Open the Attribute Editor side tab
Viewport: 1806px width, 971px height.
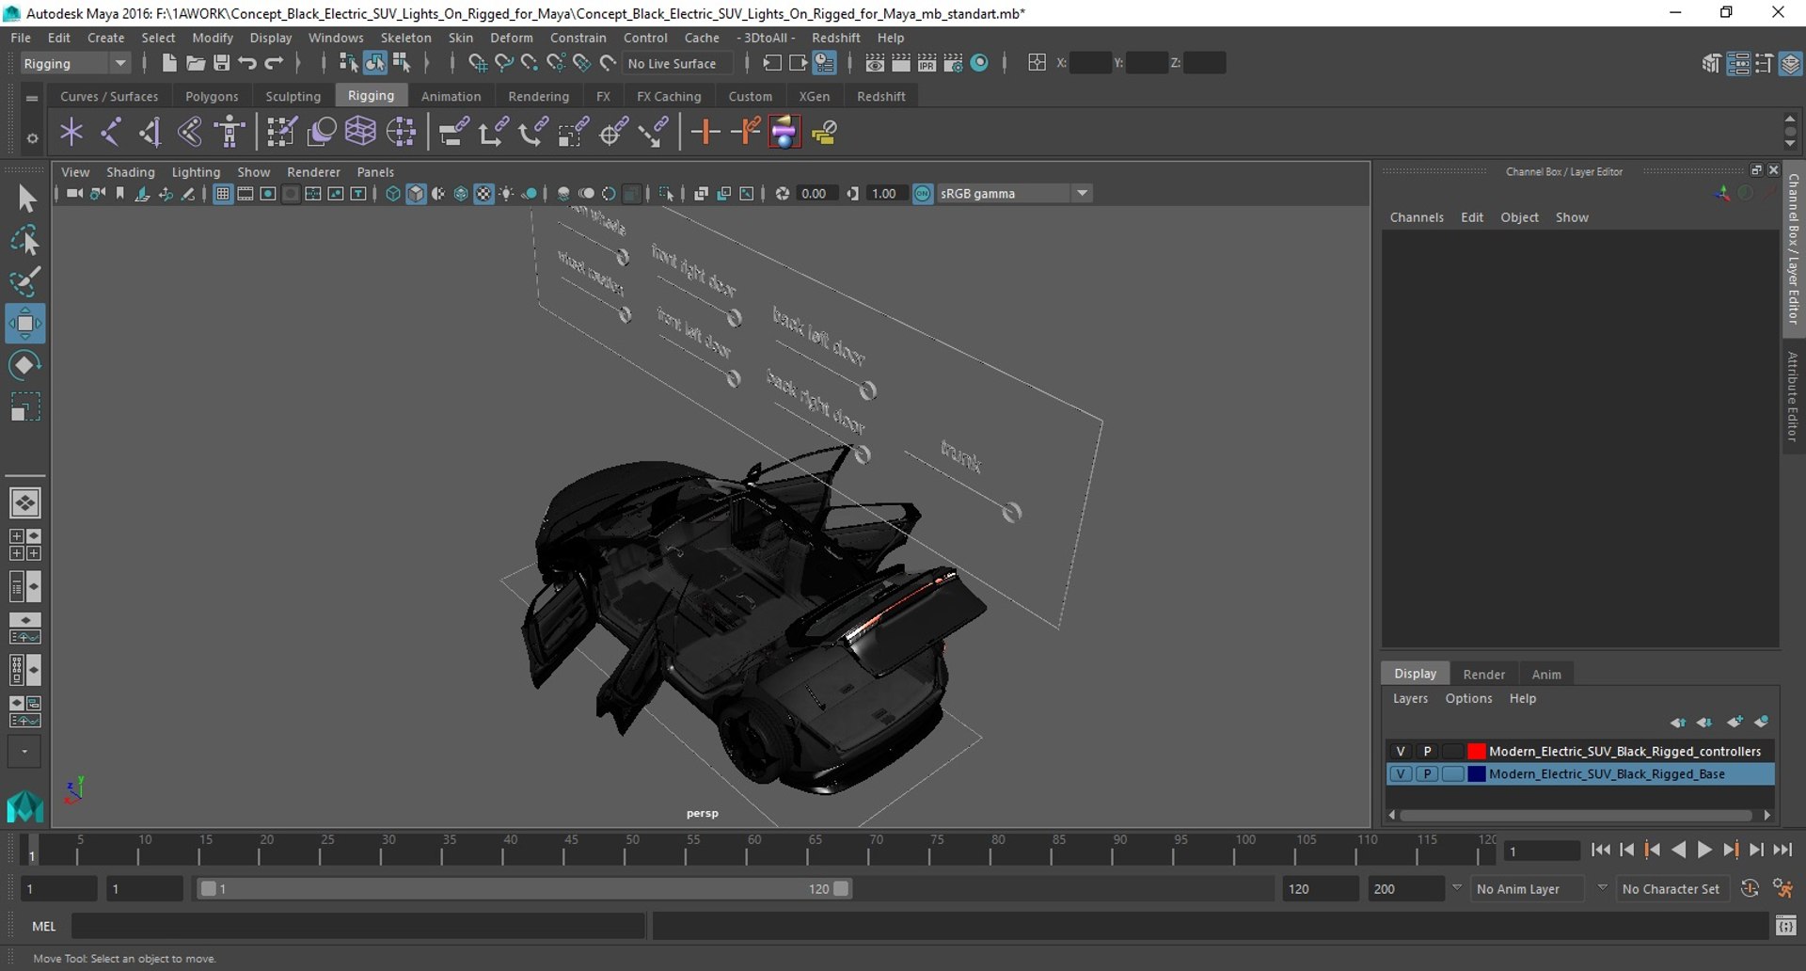1793,396
